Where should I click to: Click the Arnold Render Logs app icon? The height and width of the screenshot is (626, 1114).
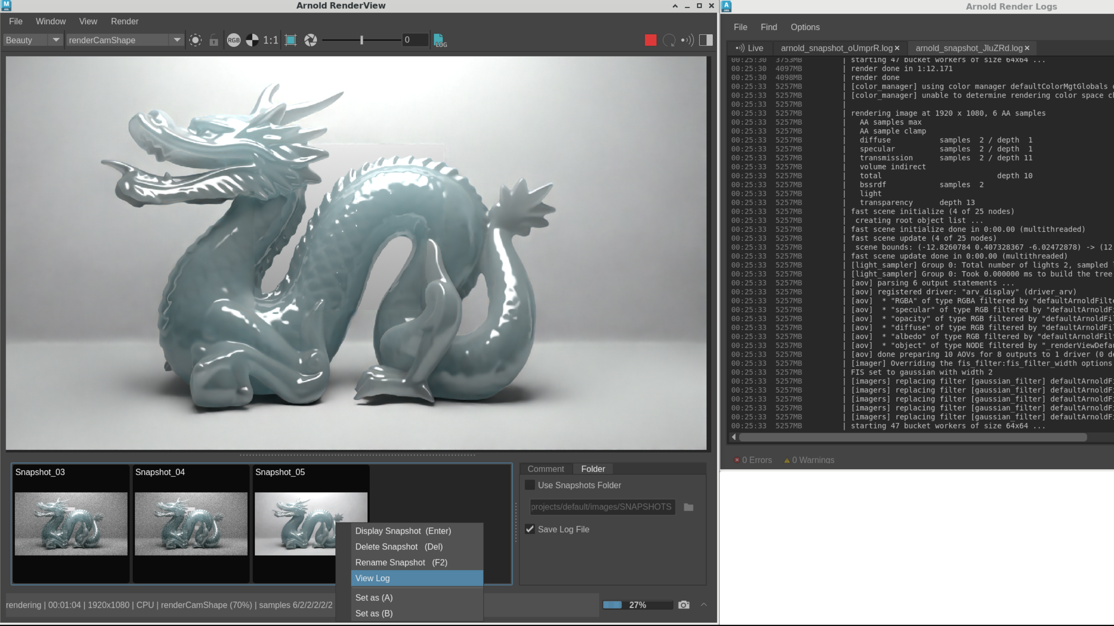(727, 6)
